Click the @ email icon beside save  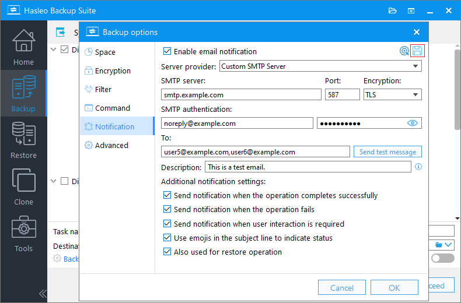[x=404, y=51]
